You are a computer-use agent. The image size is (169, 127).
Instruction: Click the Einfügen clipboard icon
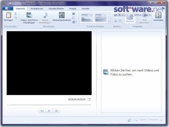(9, 15)
